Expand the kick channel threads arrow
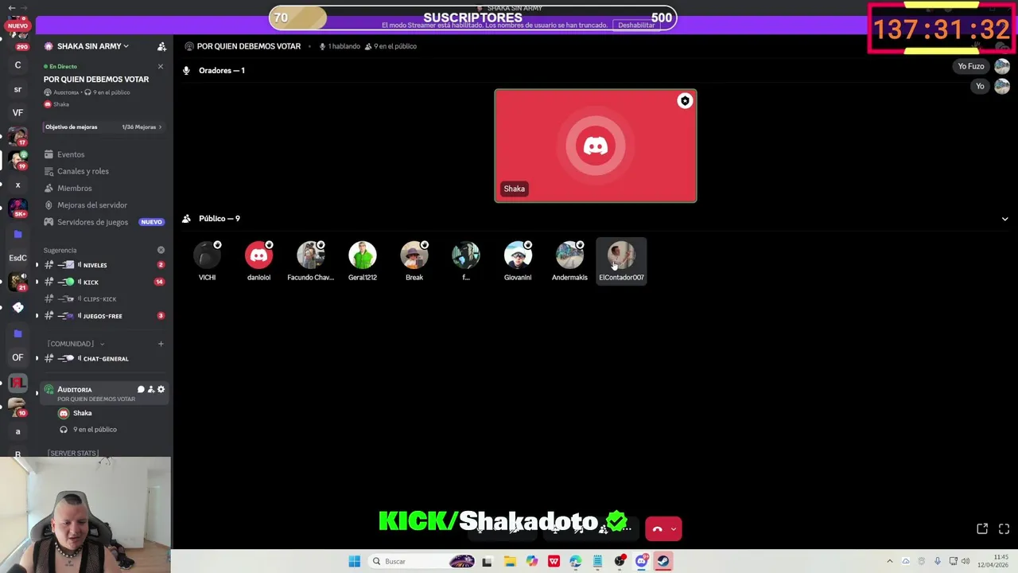 [x=37, y=282]
